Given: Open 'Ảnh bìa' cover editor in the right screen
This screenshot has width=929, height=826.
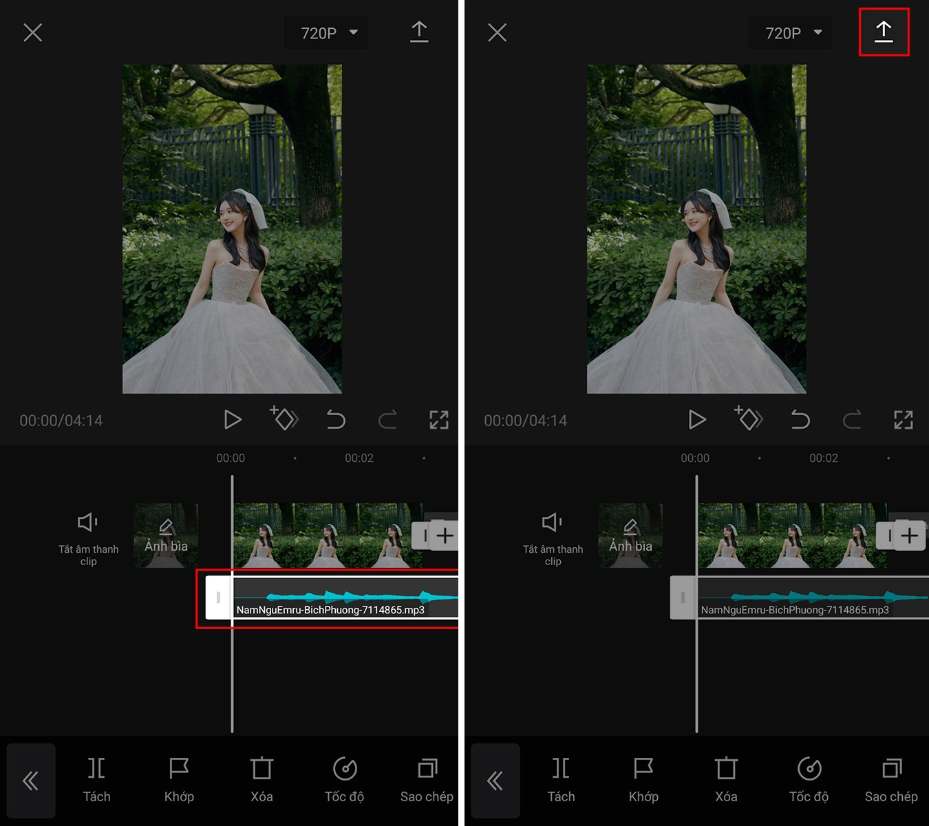Looking at the screenshot, I should [x=630, y=536].
